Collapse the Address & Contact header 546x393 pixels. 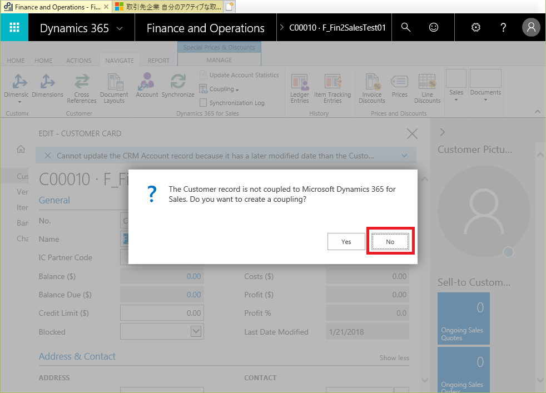click(x=77, y=356)
